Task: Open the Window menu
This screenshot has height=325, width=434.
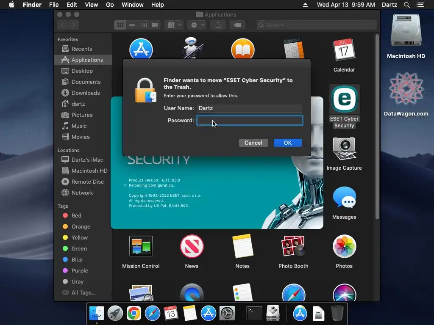Action: coord(133,5)
